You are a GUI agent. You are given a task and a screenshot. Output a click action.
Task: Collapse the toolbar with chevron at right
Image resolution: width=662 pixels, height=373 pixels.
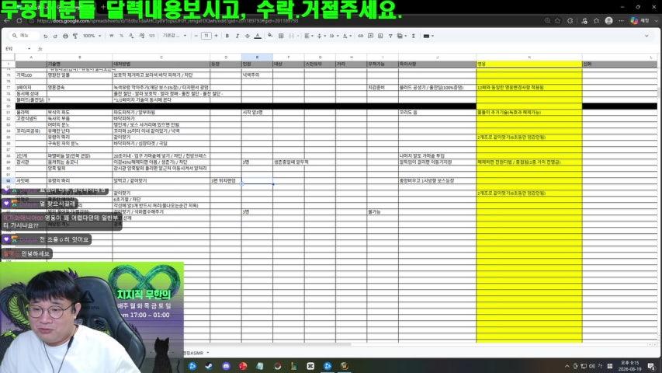point(646,36)
